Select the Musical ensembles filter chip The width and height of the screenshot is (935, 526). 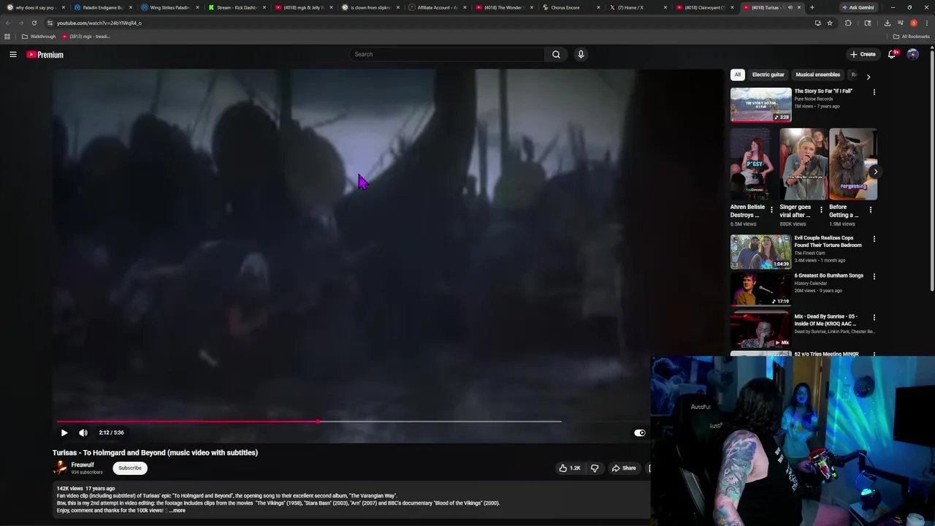[817, 75]
